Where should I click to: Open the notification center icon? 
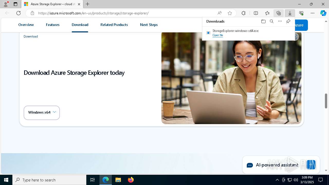(x=321, y=180)
